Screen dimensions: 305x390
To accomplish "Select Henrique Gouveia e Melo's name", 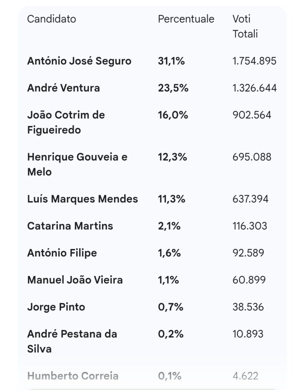I will pos(77,164).
